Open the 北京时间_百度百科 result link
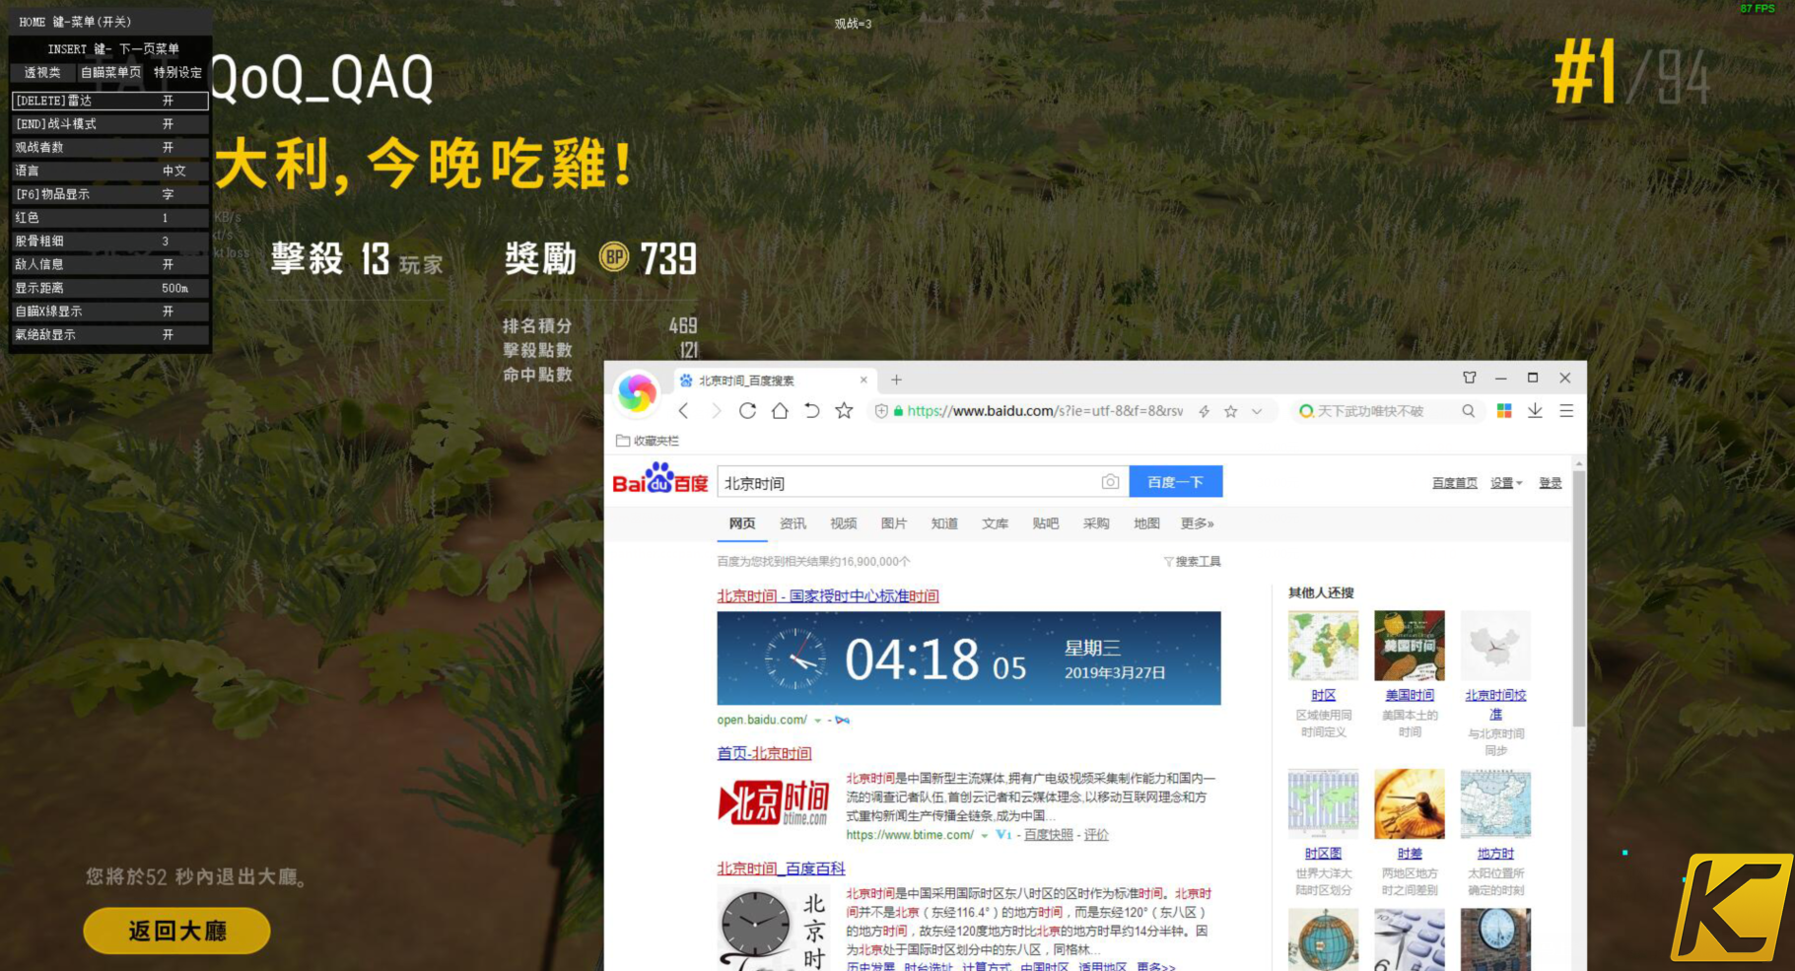The height and width of the screenshot is (971, 1795). pyautogui.click(x=781, y=868)
